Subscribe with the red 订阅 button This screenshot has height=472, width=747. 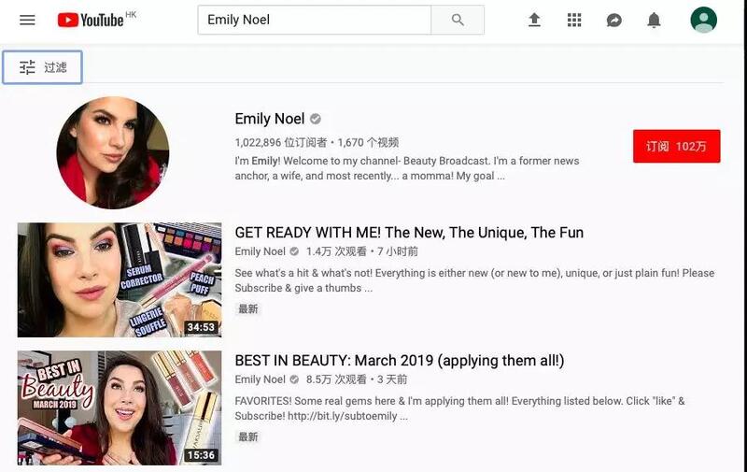point(676,146)
